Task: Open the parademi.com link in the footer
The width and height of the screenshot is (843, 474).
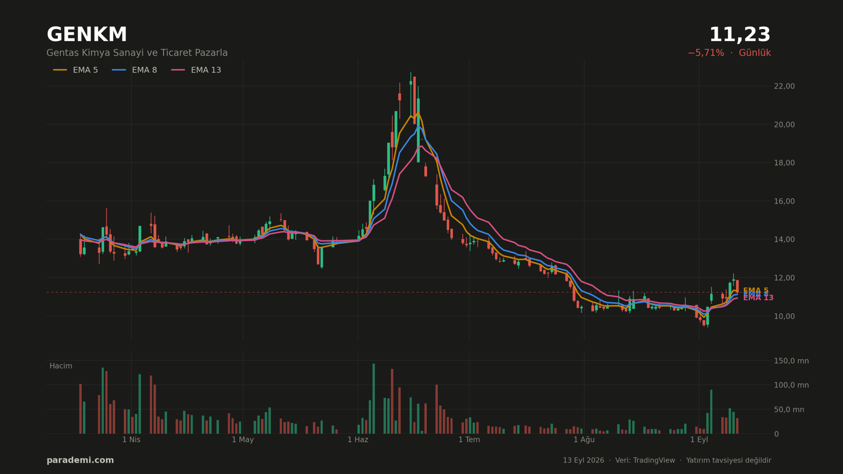Action: [x=80, y=460]
